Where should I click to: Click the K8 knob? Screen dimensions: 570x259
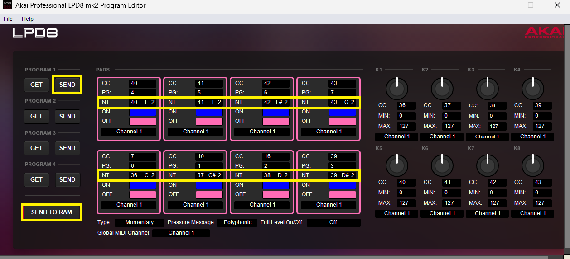tap(533, 165)
